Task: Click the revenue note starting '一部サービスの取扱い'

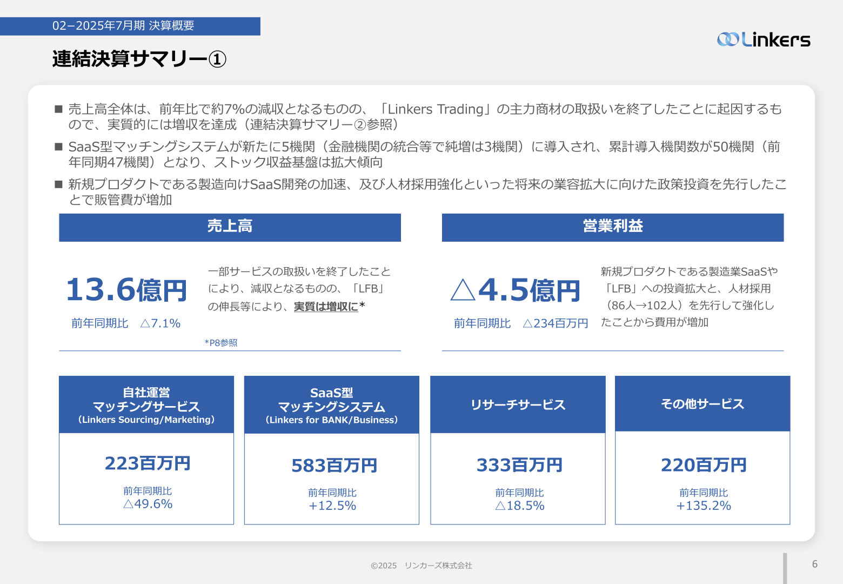Action: [x=299, y=289]
